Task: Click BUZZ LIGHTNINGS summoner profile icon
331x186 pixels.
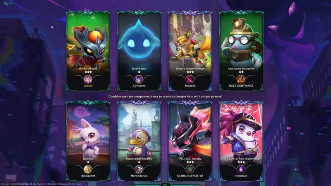Action: 241,79
